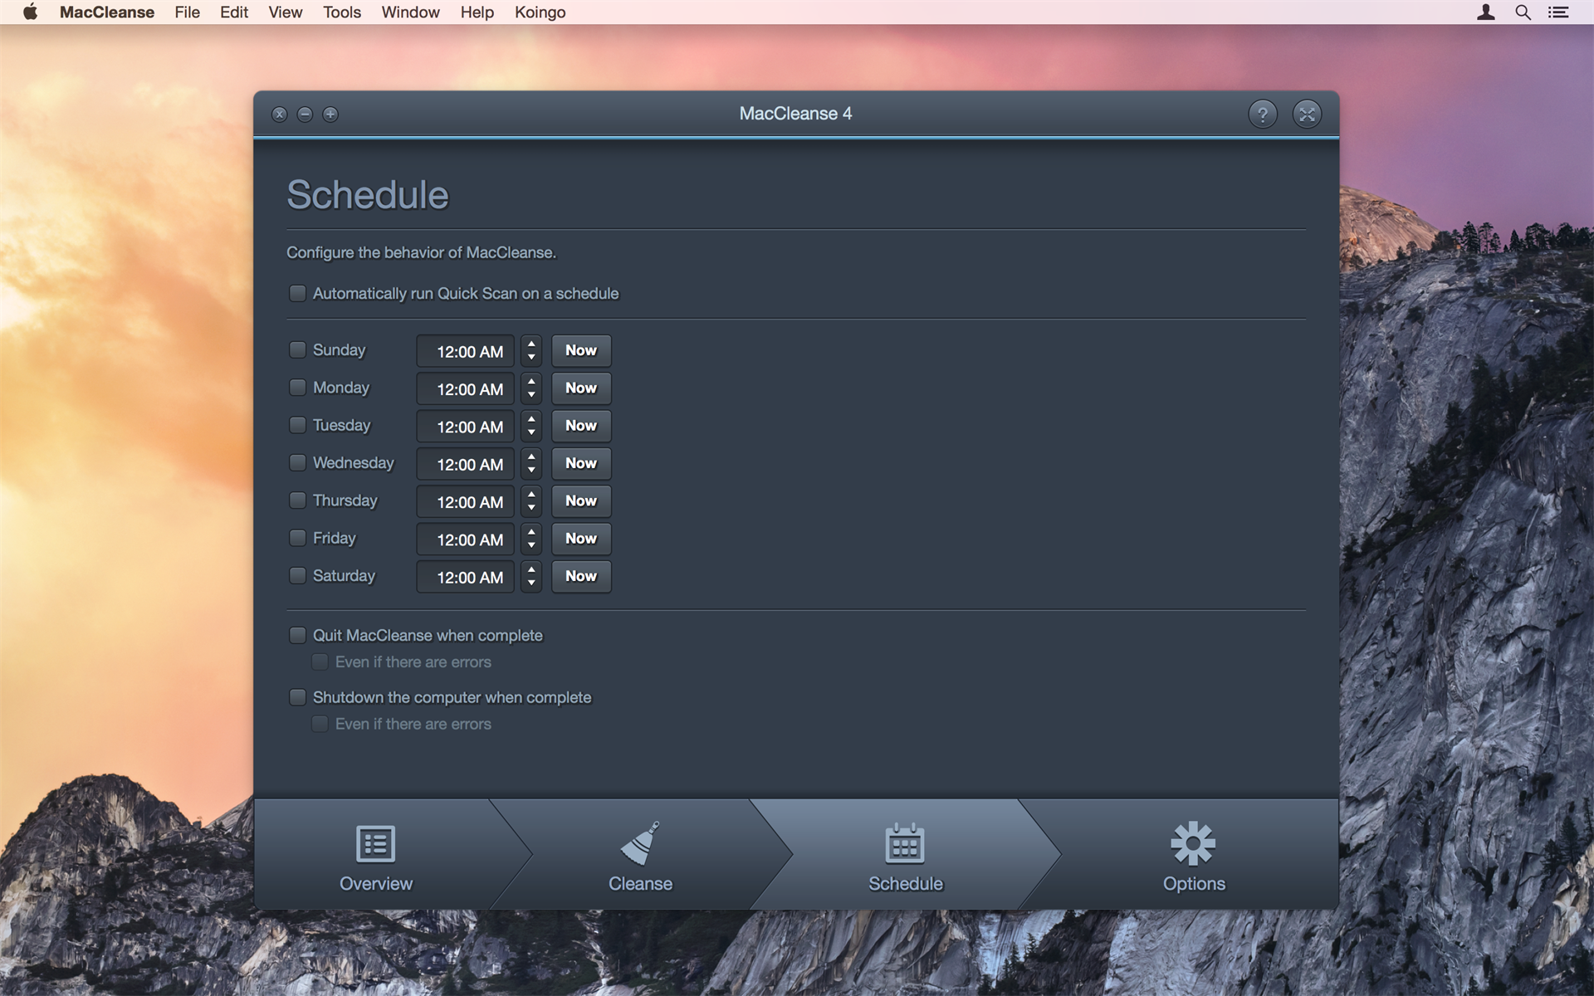Click the Thursday 12:00 AM time field

coord(466,501)
